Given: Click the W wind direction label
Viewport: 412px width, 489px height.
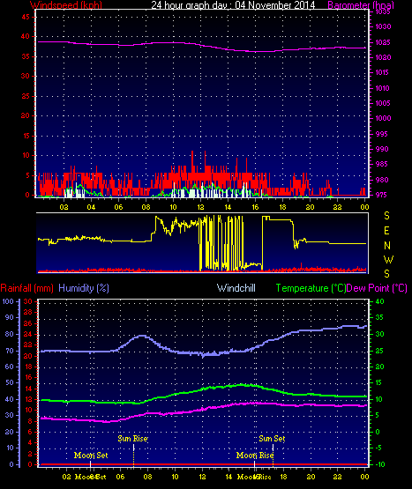Looking at the screenshot, I should coord(388,259).
